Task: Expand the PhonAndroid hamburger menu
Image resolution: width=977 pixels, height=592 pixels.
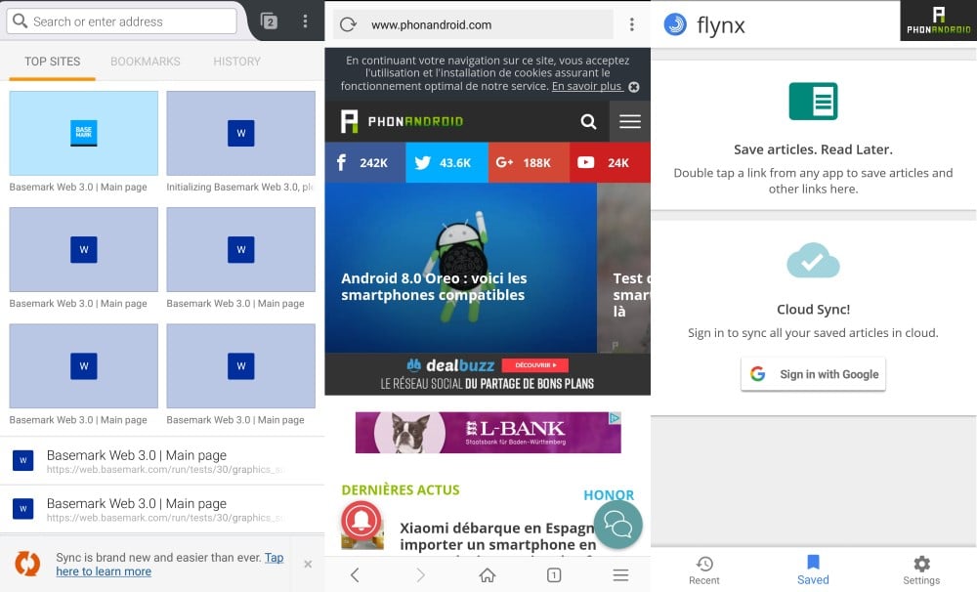Action: coord(630,121)
